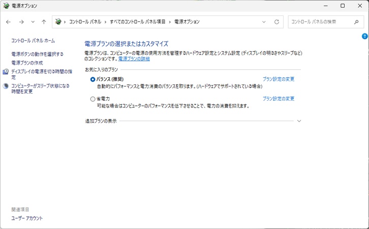Select the 省電力 power plan
The height and width of the screenshot is (229, 369).
93,99
